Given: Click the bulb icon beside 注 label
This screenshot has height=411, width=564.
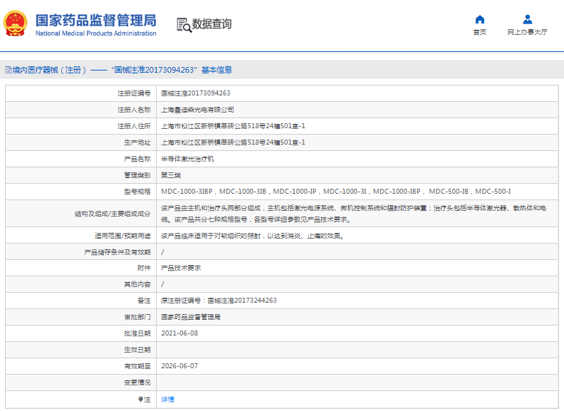Looking at the screenshot, I should pyautogui.click(x=140, y=400).
